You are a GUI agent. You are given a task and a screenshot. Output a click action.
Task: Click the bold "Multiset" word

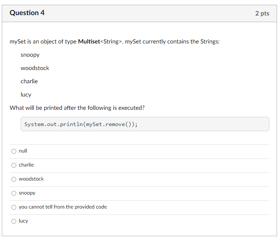coord(89,41)
